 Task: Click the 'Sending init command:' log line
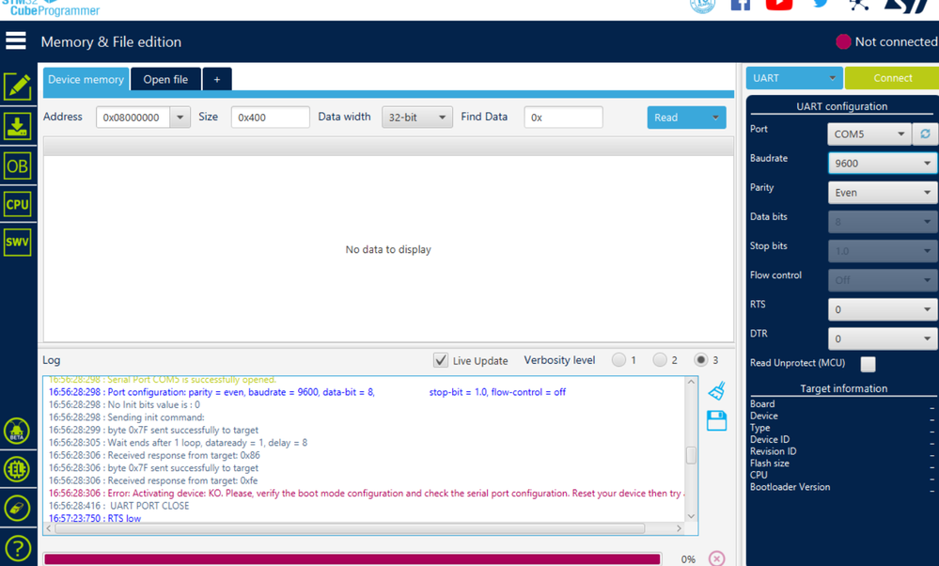tap(126, 417)
